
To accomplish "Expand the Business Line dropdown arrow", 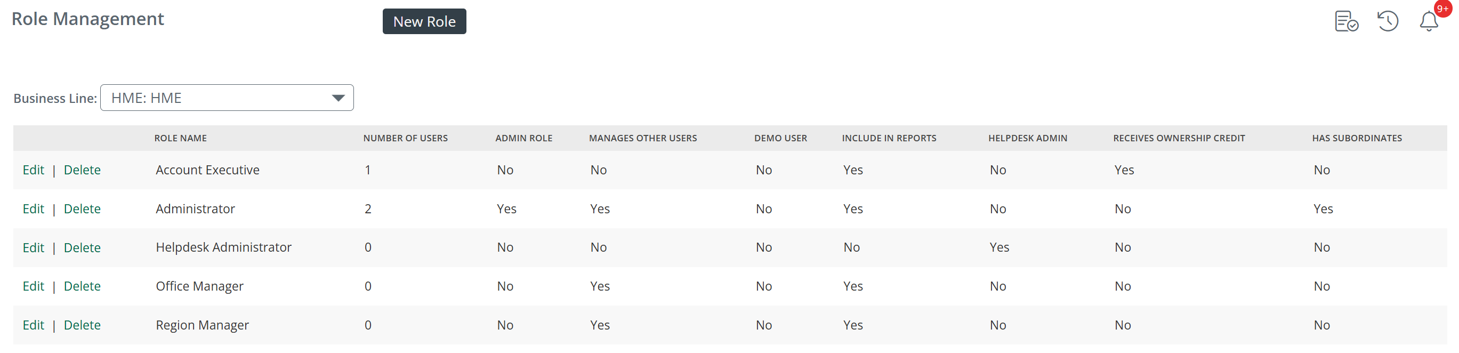I will (x=338, y=98).
